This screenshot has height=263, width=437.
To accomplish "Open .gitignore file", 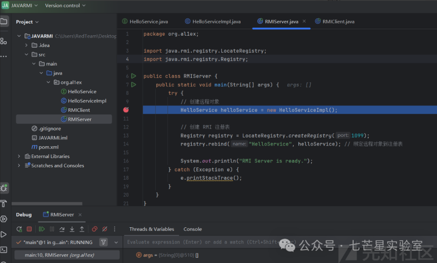I will [x=46, y=128].
